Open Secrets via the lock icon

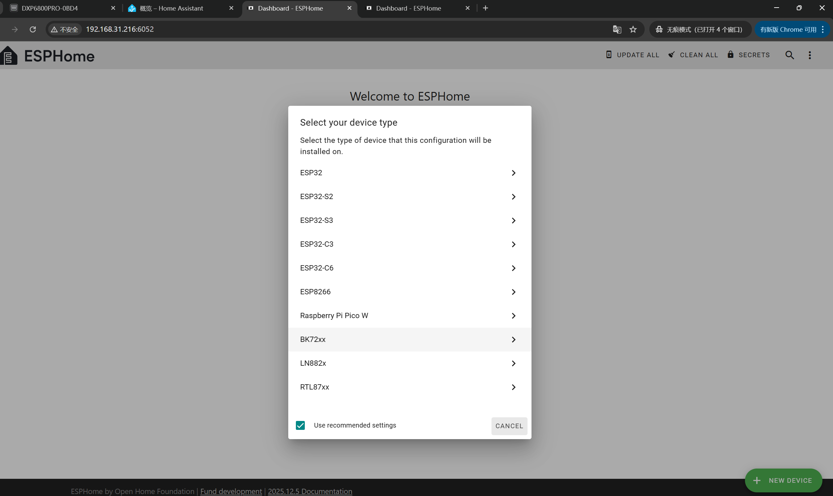(731, 55)
